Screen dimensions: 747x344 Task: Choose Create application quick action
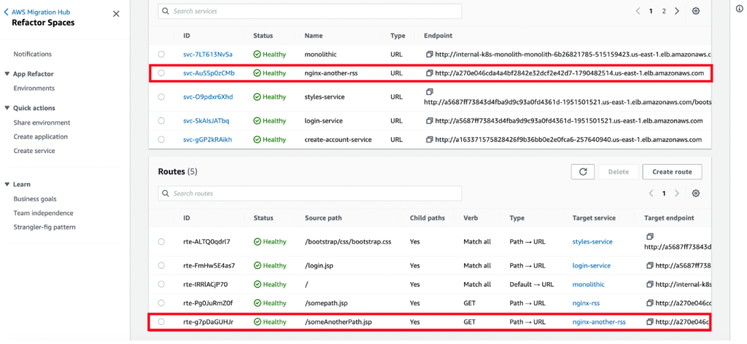[41, 136]
